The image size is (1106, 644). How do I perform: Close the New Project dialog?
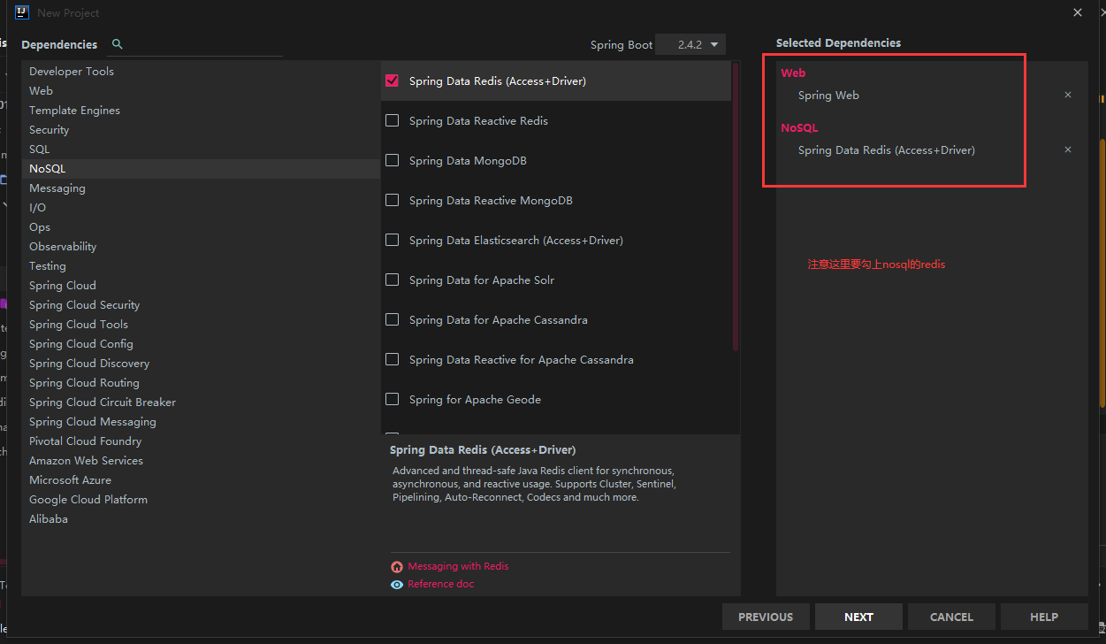(1077, 12)
